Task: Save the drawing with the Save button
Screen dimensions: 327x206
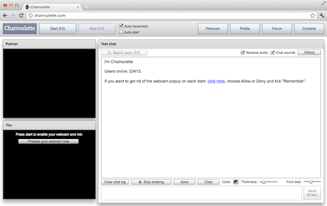Action: 184,182
